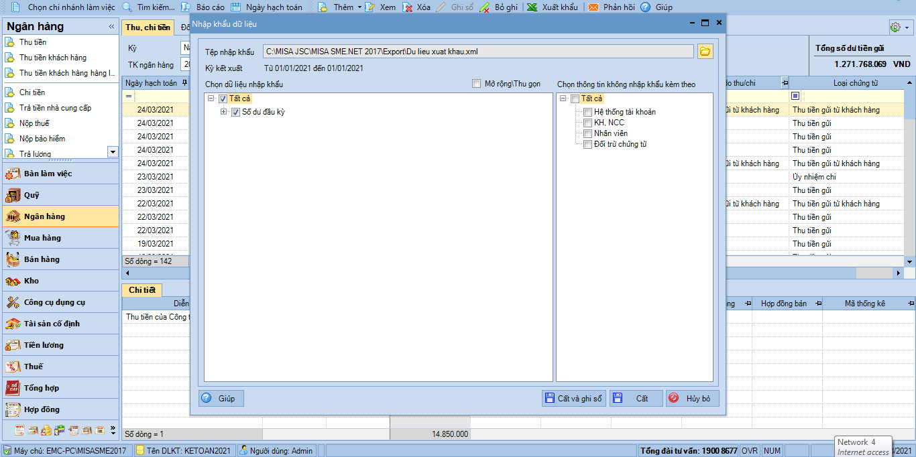Click Tên DLKT: KETOAN2021 status bar entry

[184, 451]
